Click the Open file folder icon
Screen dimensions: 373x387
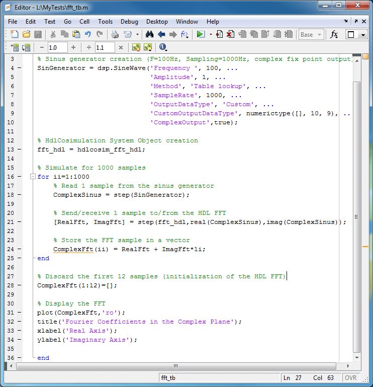pos(26,34)
